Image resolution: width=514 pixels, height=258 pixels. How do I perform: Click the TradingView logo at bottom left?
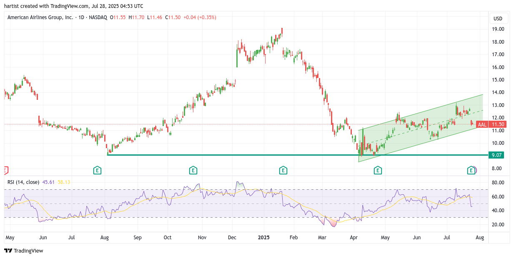(24, 251)
